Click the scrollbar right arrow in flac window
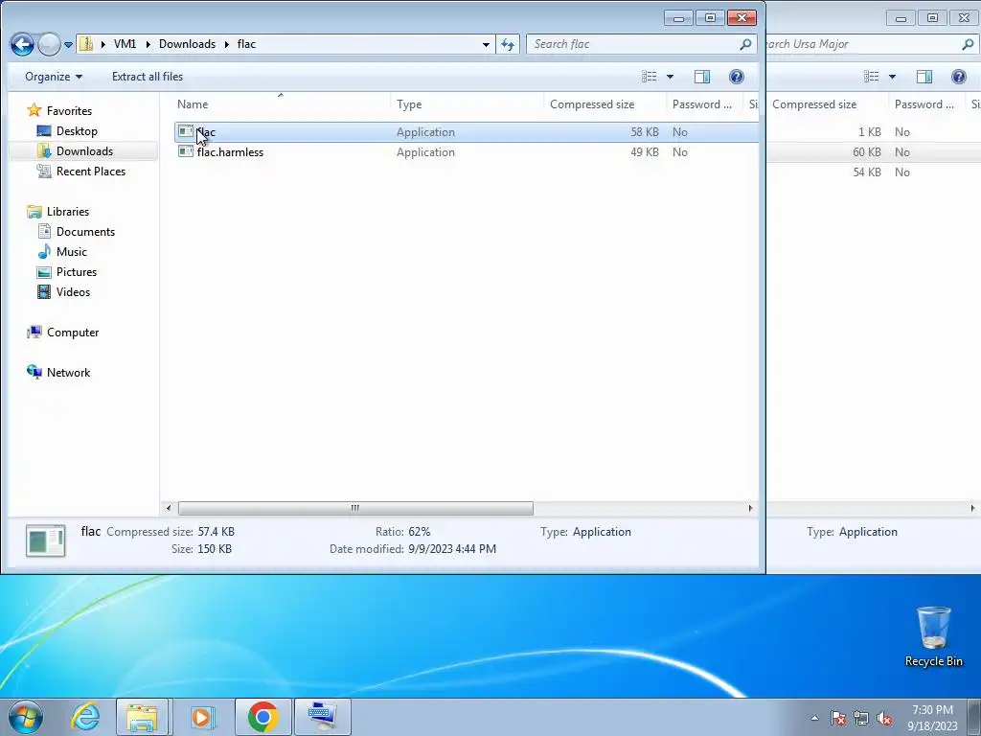This screenshot has width=981, height=736. click(x=750, y=508)
